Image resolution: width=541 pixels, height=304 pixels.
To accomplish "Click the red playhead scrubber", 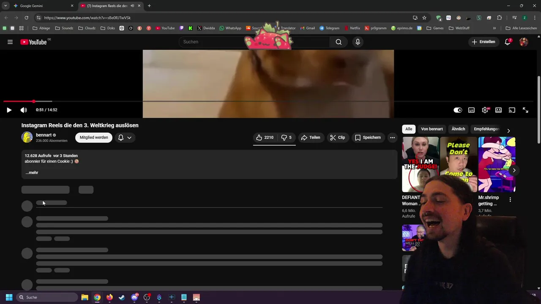I will tap(33, 101).
